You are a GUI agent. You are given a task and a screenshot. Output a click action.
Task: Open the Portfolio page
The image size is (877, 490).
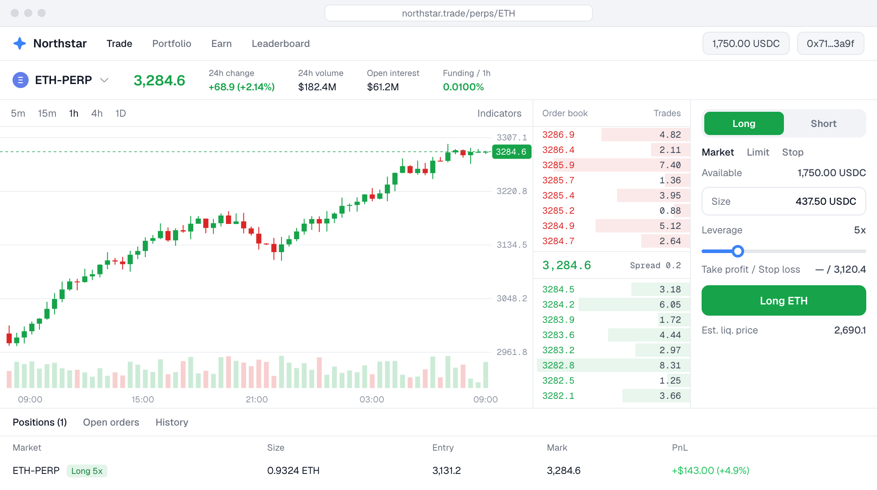click(x=171, y=43)
